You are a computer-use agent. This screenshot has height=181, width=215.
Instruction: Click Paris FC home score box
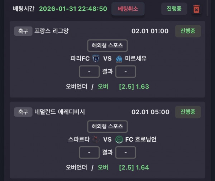click(x=89, y=72)
